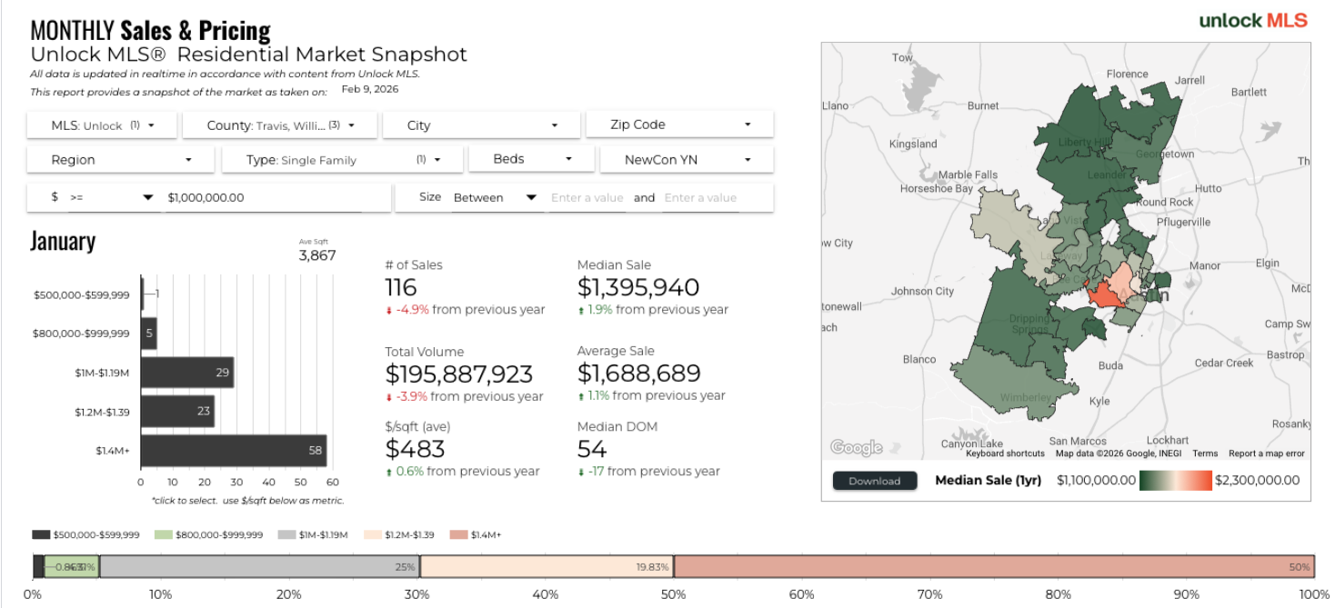Click the Ave Sqft value 3,867

pyautogui.click(x=317, y=255)
